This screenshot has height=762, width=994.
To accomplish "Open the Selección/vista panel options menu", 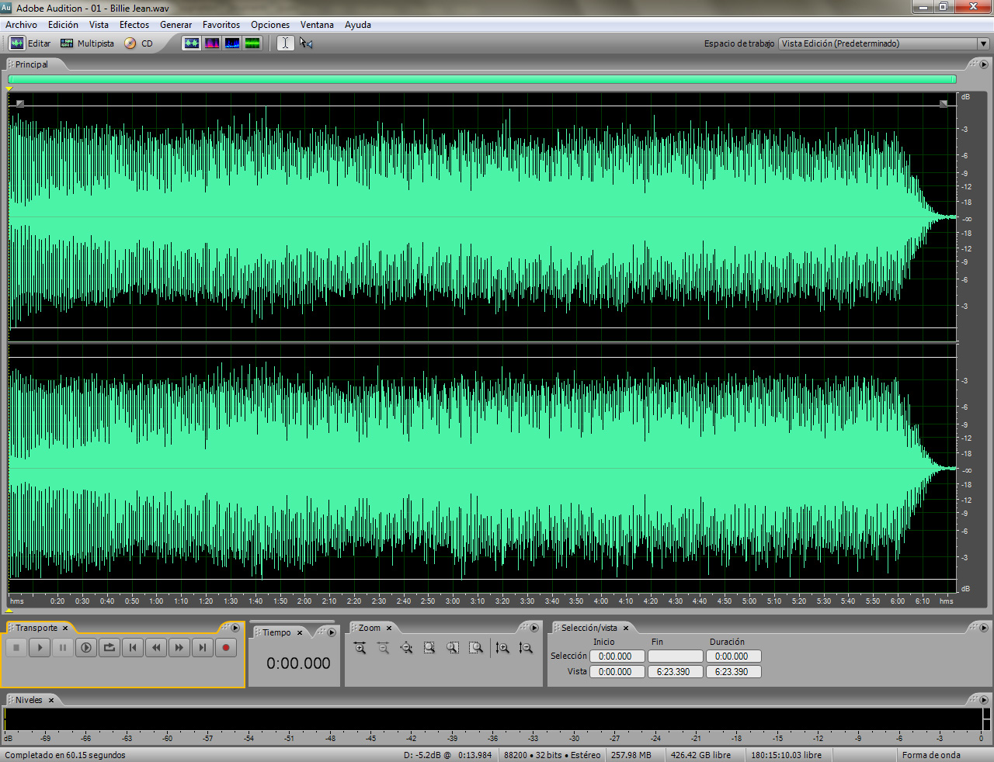I will coord(984,628).
